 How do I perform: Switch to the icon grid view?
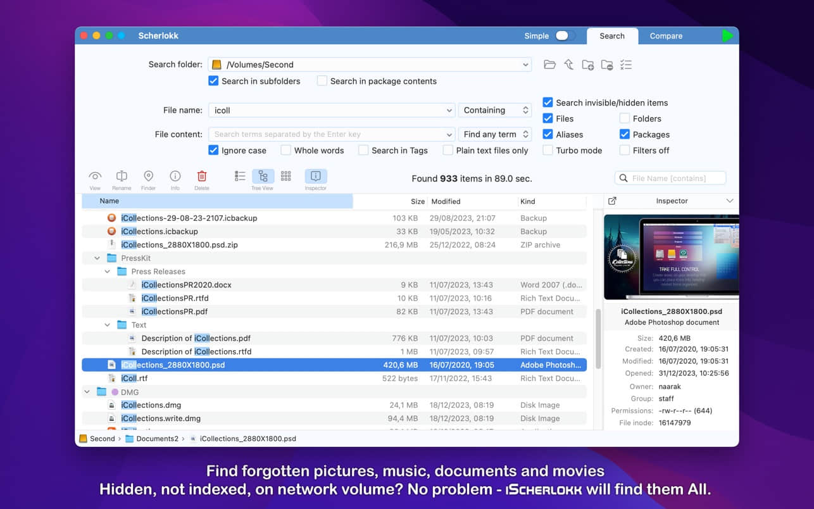pyautogui.click(x=286, y=177)
